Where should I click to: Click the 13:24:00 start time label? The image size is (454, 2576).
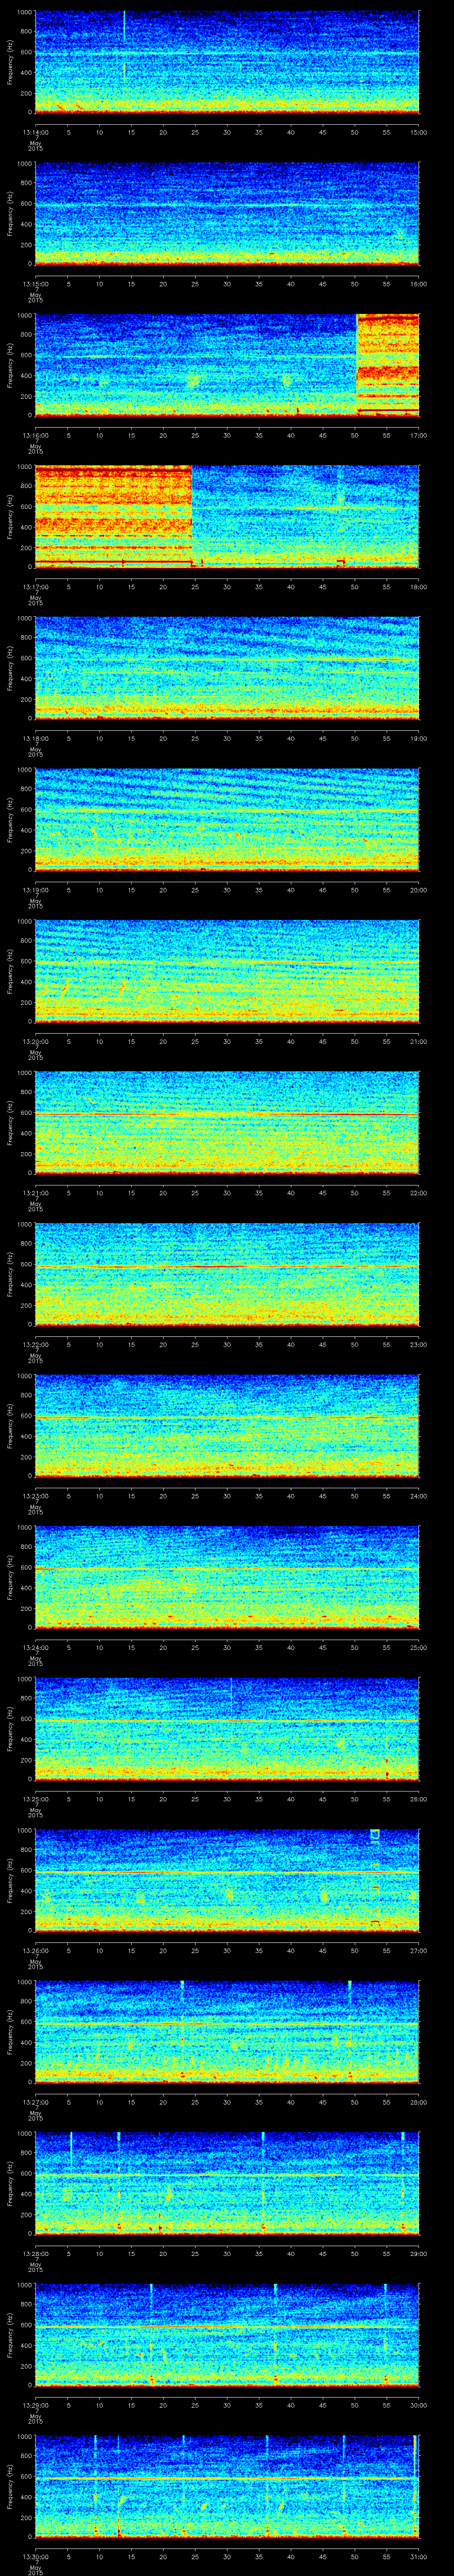point(36,1647)
